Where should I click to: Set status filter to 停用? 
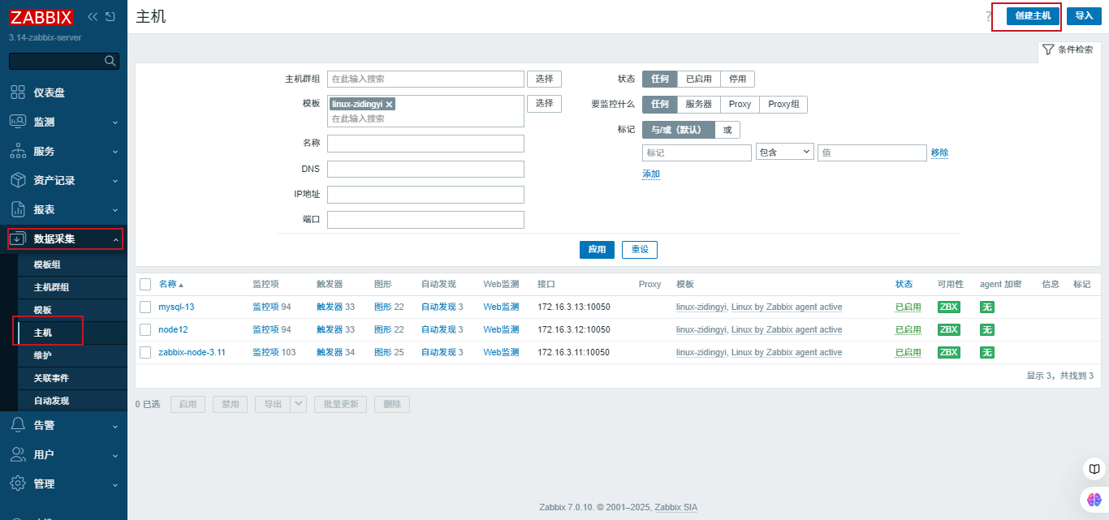click(x=737, y=79)
